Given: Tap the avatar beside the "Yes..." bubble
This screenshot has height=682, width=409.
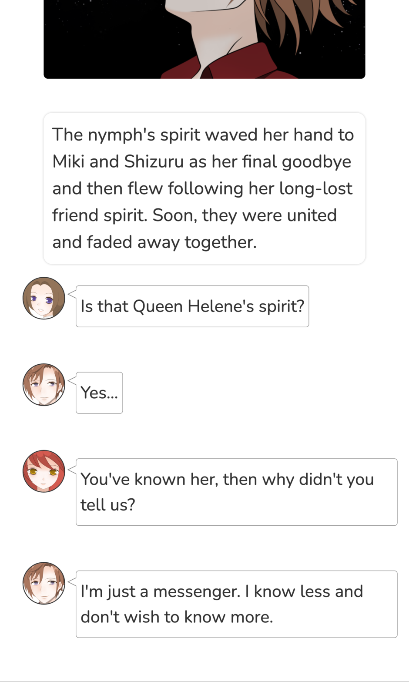Looking at the screenshot, I should 44,385.
